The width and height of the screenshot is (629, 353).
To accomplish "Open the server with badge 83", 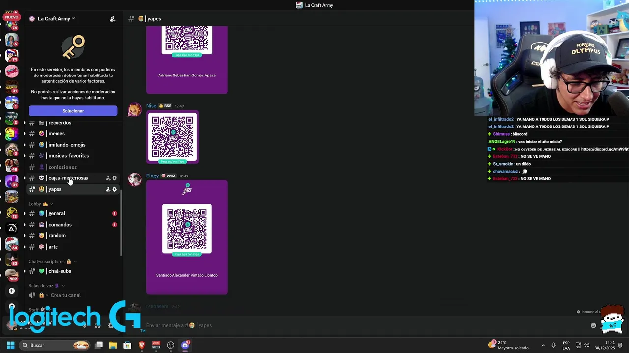I will click(x=12, y=259).
